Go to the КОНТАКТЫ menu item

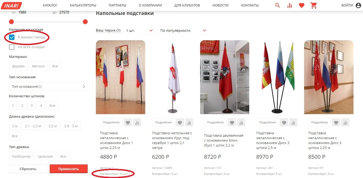click(250, 5)
